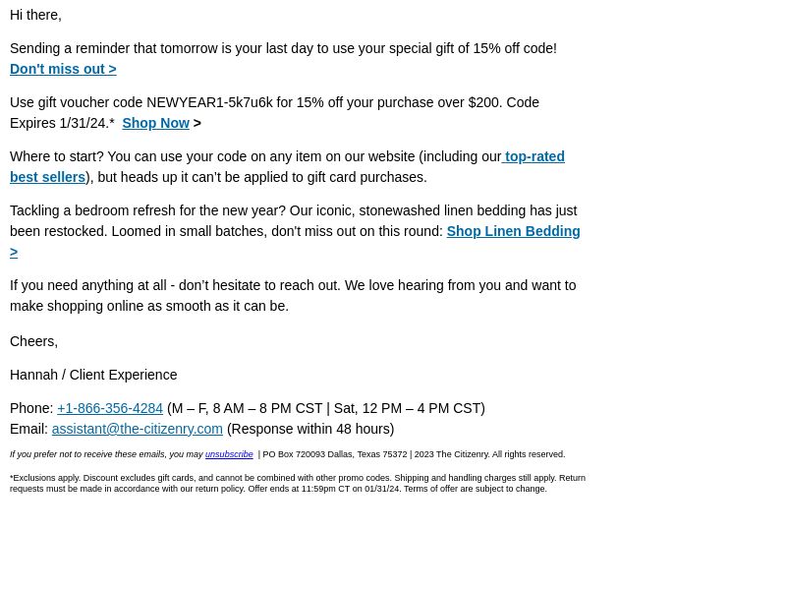
Task: Click the unsubscribe link in the footer
Action: click(x=229, y=454)
